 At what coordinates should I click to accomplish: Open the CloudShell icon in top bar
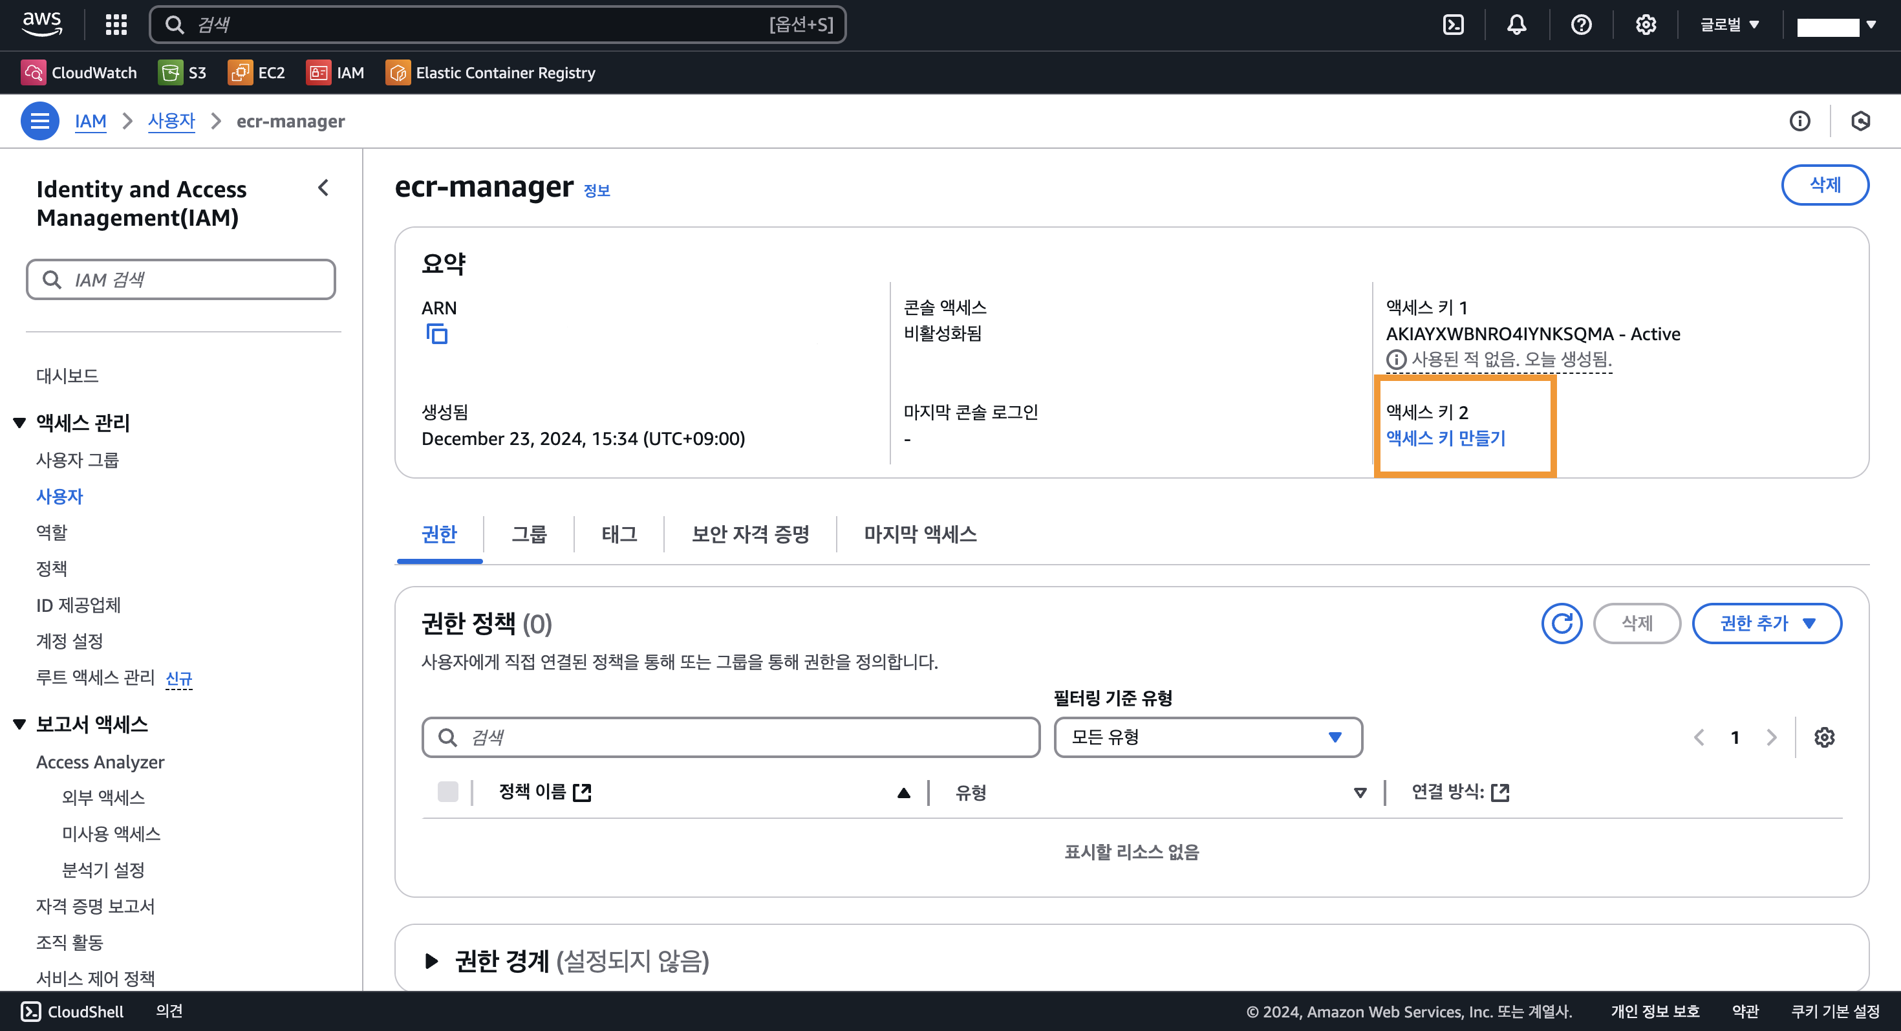[1453, 25]
